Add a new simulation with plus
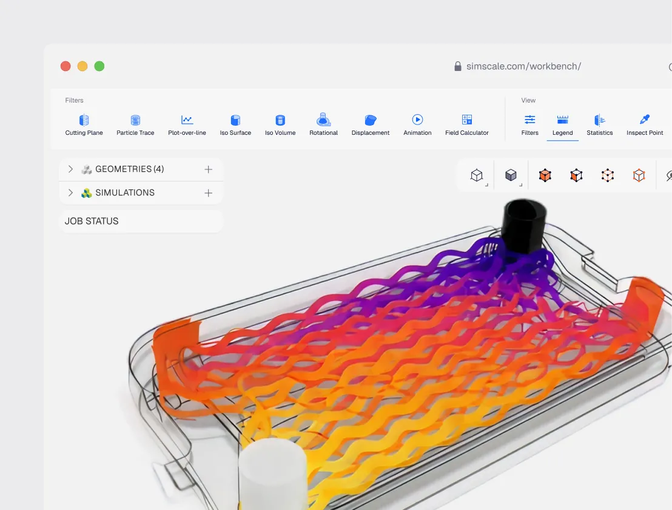Screen dimensions: 672x510 (208, 193)
